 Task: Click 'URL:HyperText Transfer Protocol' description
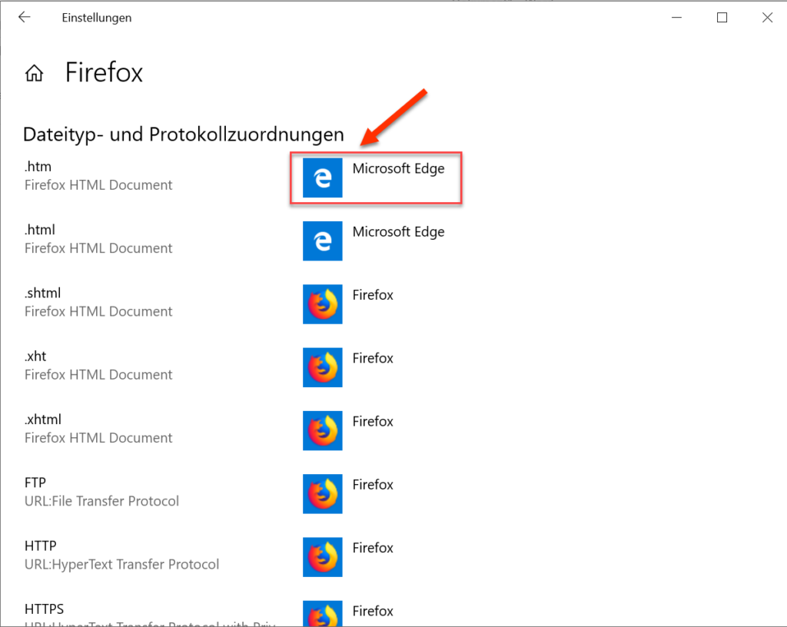(x=122, y=565)
